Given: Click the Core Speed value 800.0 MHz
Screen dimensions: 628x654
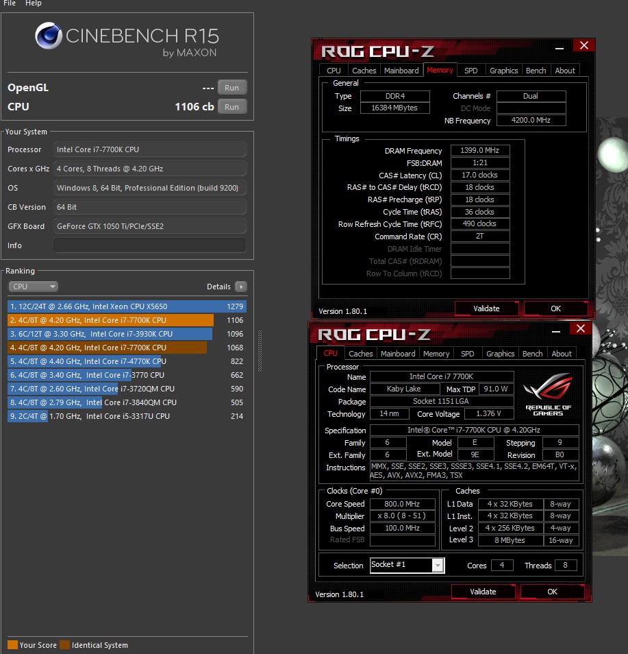Looking at the screenshot, I should 402,504.
